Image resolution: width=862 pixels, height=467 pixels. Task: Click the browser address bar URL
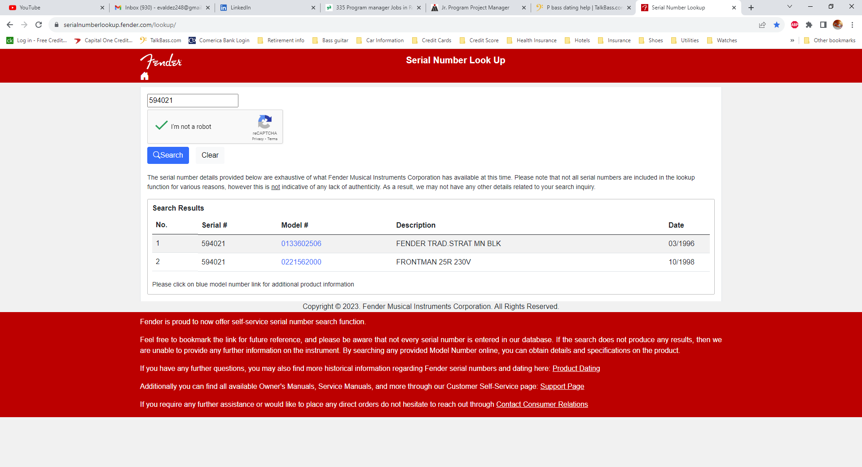tap(120, 25)
